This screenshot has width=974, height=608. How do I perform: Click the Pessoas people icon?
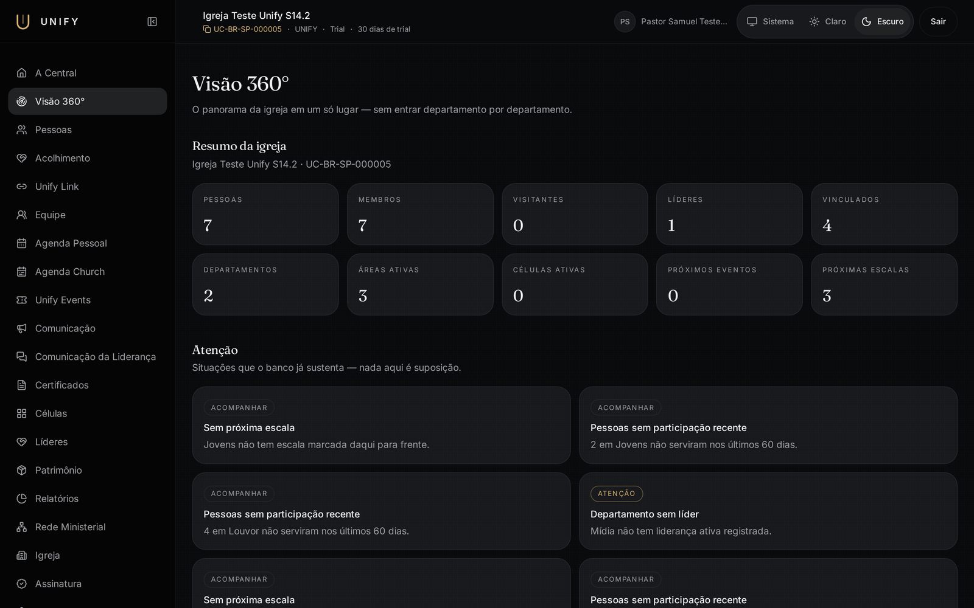pyautogui.click(x=22, y=130)
